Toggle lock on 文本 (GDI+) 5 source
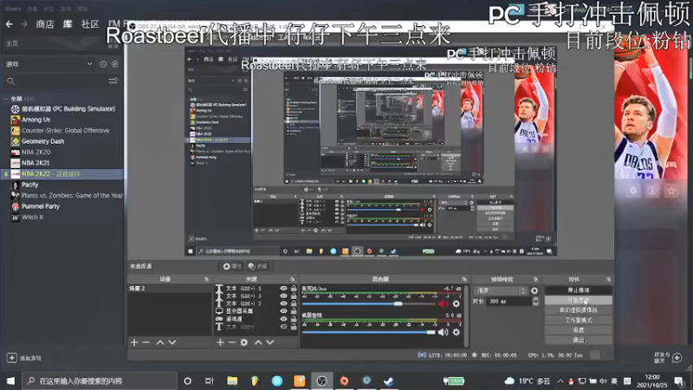 click(x=294, y=289)
